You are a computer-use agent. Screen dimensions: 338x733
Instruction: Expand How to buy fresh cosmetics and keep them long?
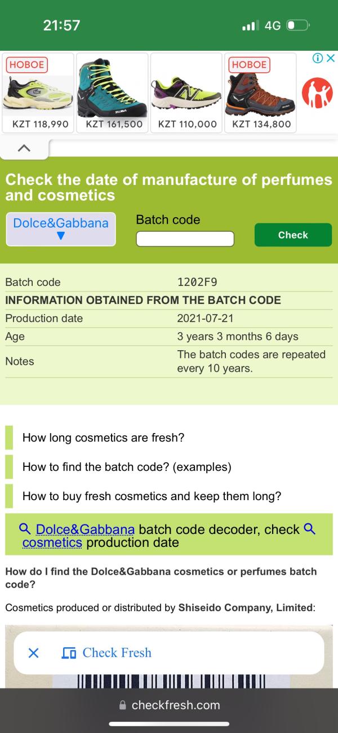coord(152,496)
